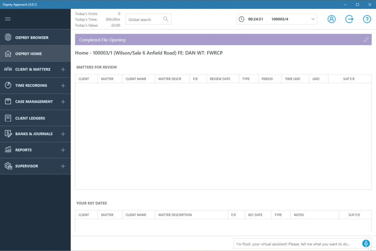Click the Posit microphone icon
The height and width of the screenshot is (251, 376).
[366, 244]
